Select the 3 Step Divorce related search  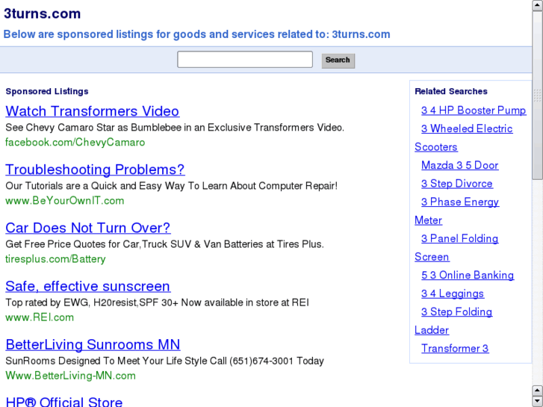pyautogui.click(x=457, y=184)
